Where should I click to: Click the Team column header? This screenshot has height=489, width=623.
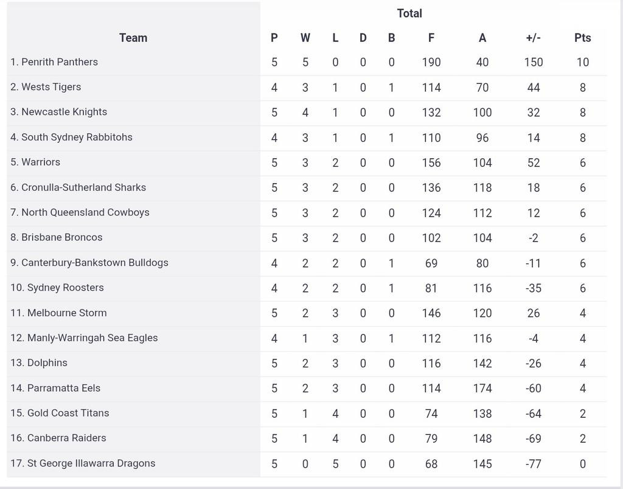click(133, 38)
